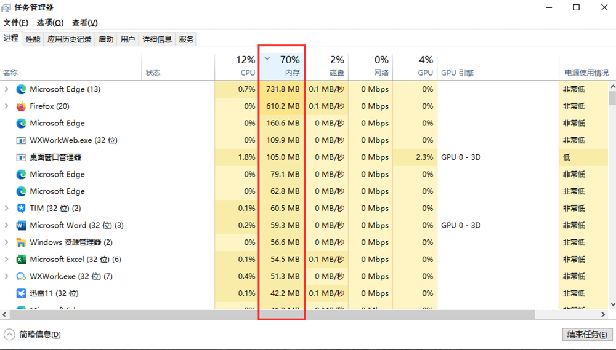616x350 pixels.
Task: Expand the Microsoft Word (32 位) (3) group
Action: pos(6,226)
